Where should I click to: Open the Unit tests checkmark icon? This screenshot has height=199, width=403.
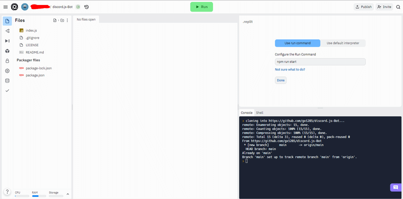pos(7,90)
